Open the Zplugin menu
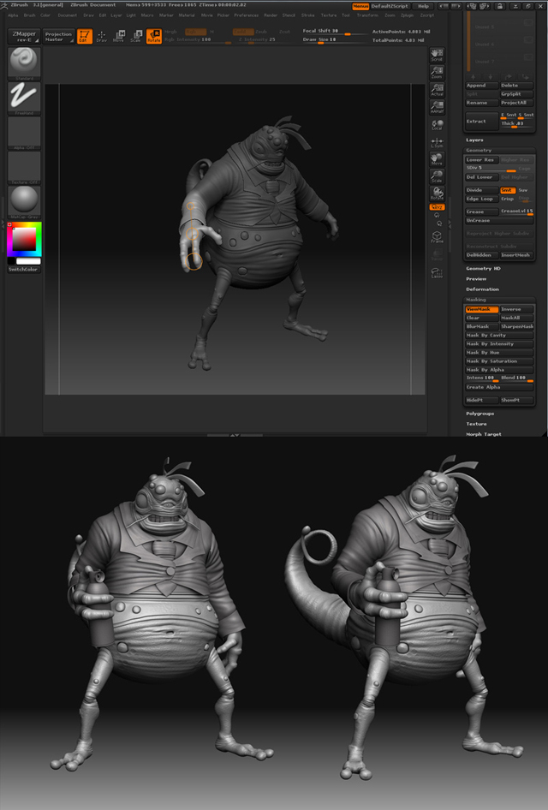The width and height of the screenshot is (548, 810). point(407,15)
